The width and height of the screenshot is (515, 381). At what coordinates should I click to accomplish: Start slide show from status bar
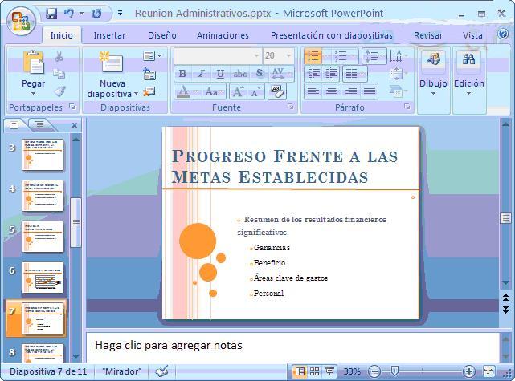tap(329, 371)
